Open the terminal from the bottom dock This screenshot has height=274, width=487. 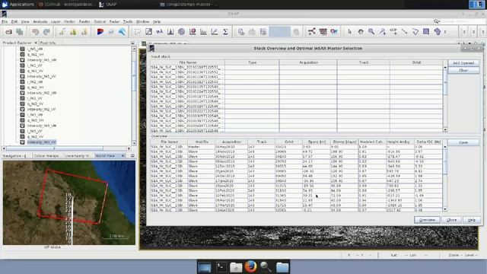click(x=221, y=266)
